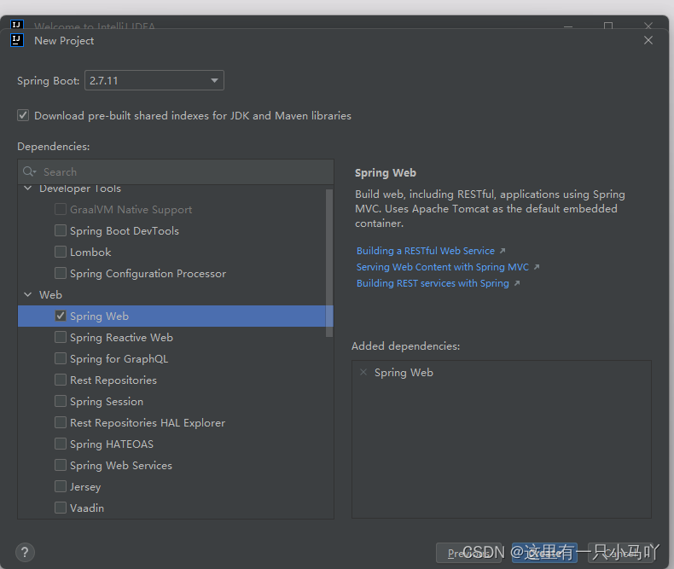Screen dimensions: 674x569
Task: Check the GraalVM Native Support checkbox
Action: tap(61, 209)
